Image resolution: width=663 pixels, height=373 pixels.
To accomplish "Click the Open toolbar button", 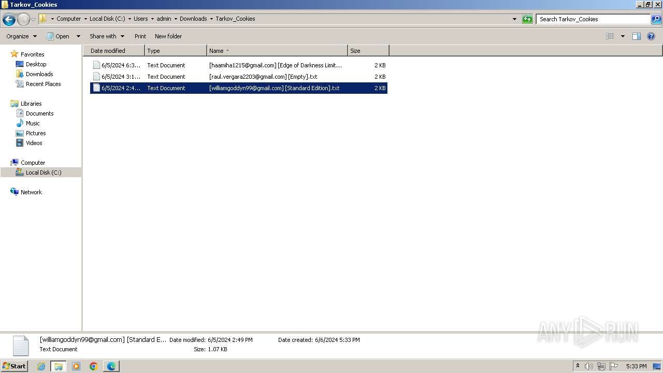I will click(x=59, y=36).
